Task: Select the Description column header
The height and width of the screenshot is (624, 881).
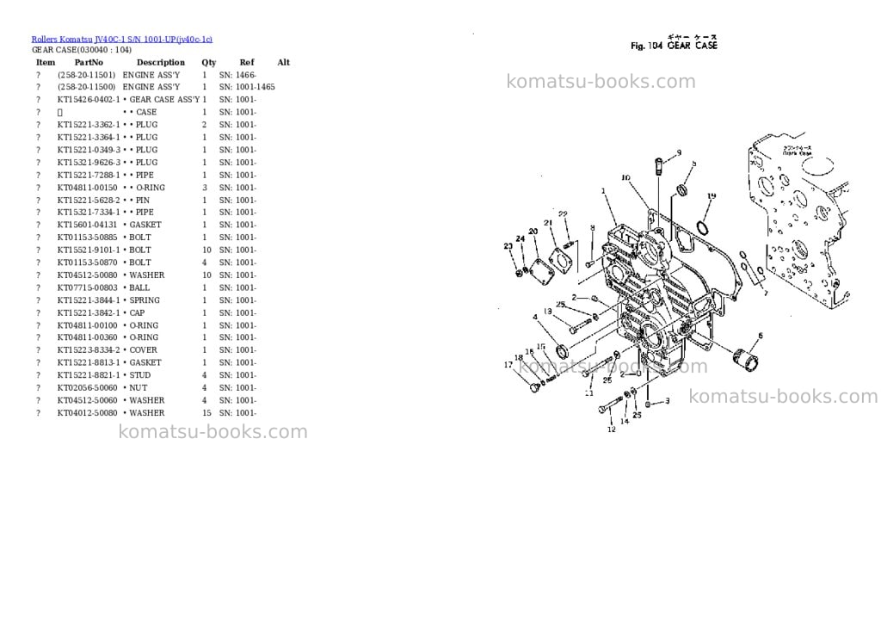Action: [161, 62]
